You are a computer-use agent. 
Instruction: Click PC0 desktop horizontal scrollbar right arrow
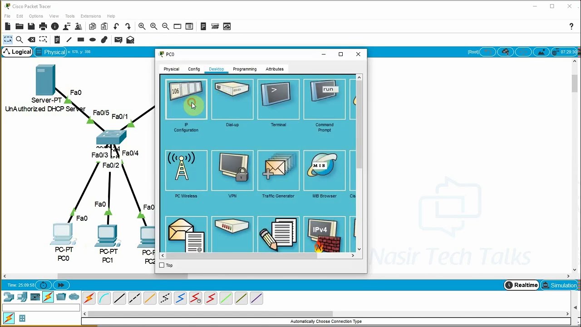[353, 256]
